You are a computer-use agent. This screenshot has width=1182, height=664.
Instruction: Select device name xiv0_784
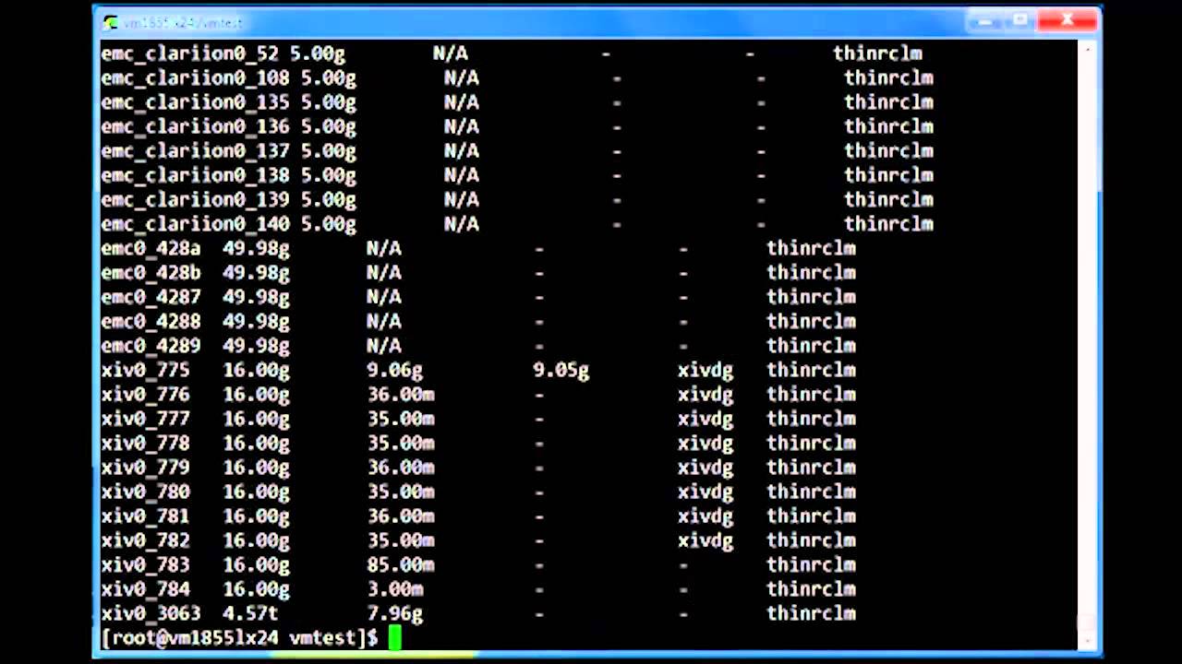[145, 589]
